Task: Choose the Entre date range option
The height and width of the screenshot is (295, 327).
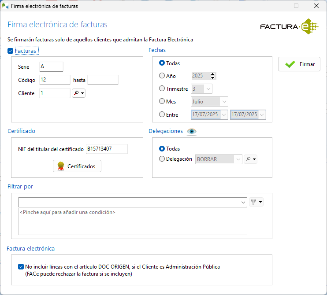Action: click(x=162, y=114)
